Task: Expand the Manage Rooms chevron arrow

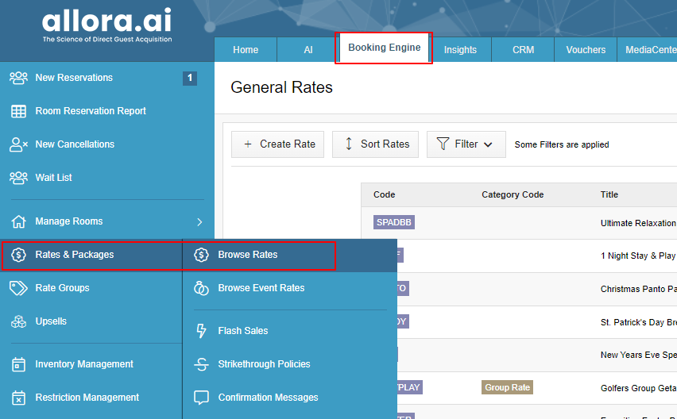Action: tap(199, 222)
